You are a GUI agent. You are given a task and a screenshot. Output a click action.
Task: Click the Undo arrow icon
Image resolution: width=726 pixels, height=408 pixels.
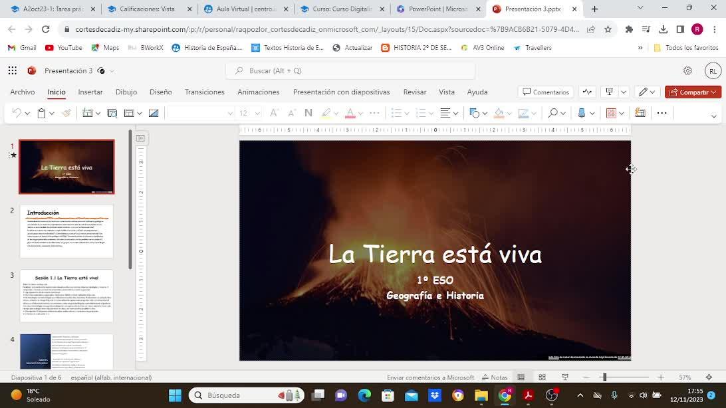[x=17, y=113]
